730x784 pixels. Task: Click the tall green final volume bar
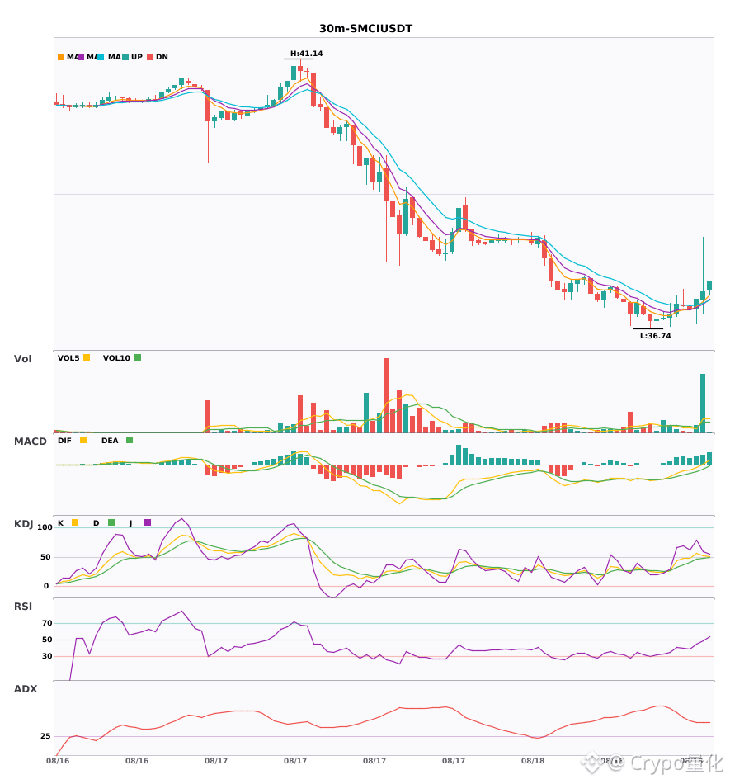703,403
